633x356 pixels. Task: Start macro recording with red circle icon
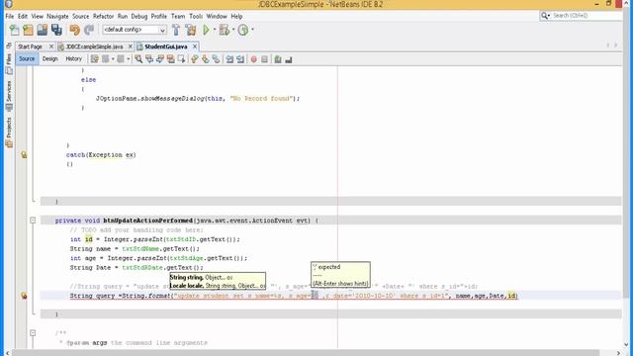254,59
